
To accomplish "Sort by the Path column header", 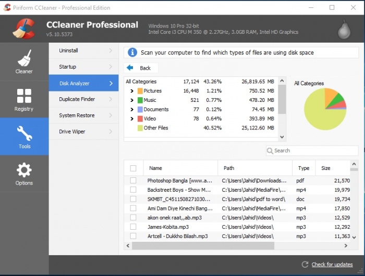I will (x=255, y=168).
